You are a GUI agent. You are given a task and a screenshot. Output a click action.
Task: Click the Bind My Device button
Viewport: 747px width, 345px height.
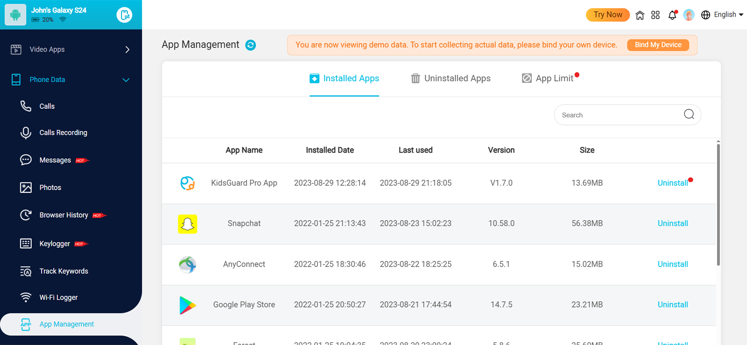(658, 45)
